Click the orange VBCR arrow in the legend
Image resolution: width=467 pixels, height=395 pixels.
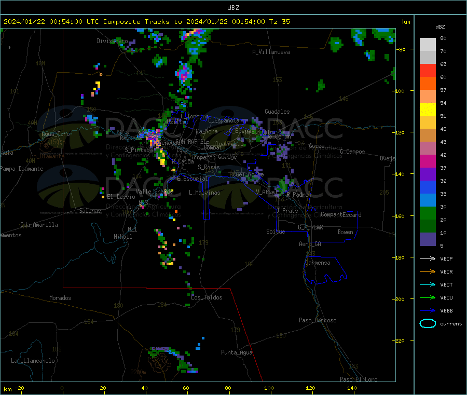tap(428, 271)
